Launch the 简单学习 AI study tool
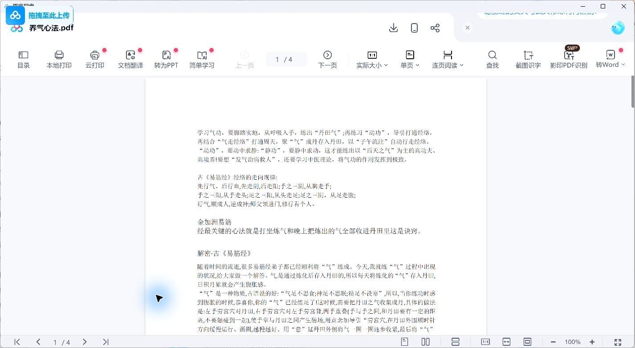This screenshot has width=635, height=348. (x=202, y=60)
